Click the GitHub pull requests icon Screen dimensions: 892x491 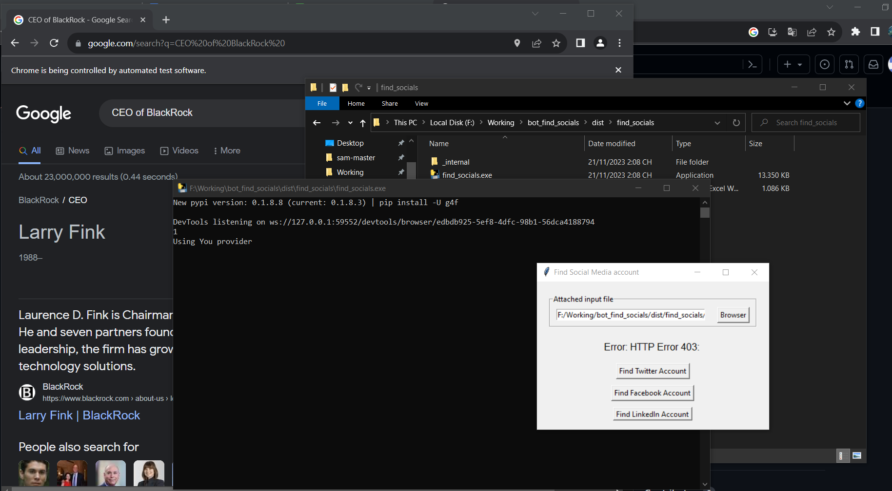tap(849, 64)
